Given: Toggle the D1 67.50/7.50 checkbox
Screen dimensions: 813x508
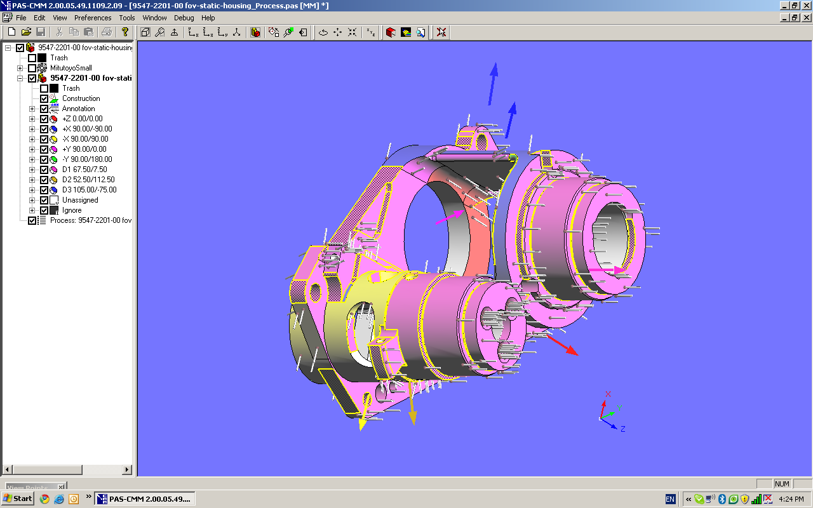Looking at the screenshot, I should (44, 170).
